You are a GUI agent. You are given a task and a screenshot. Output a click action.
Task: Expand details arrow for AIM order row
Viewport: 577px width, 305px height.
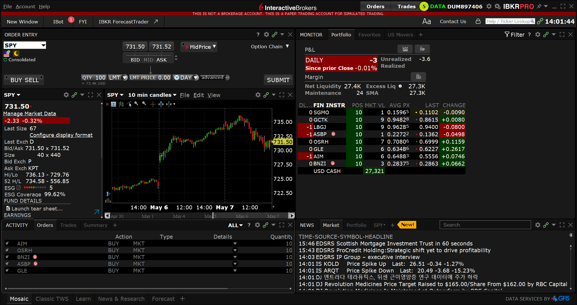click(x=235, y=243)
